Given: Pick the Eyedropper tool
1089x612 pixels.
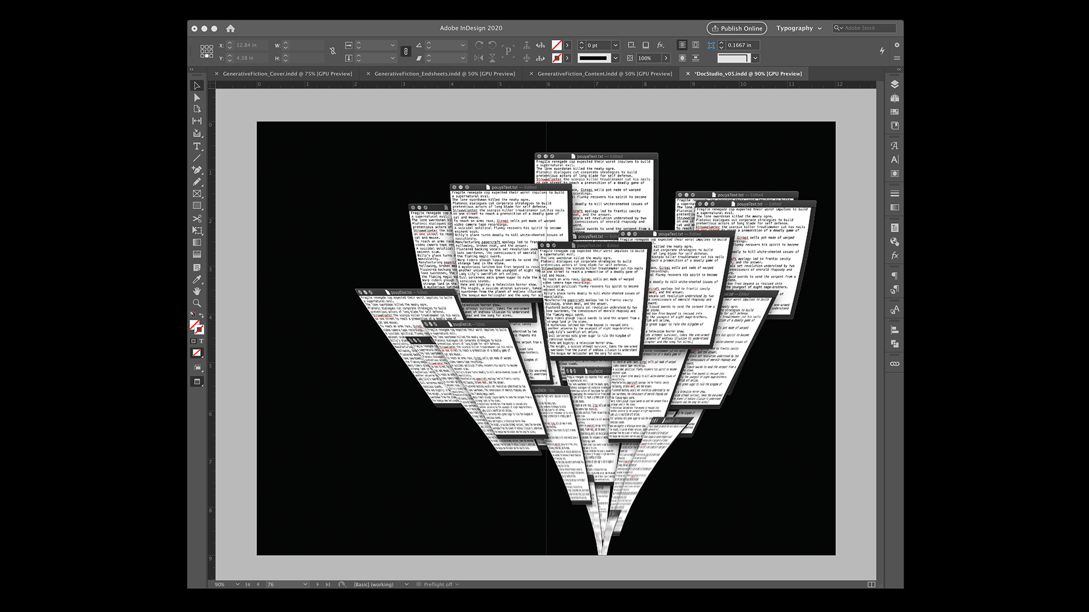Looking at the screenshot, I should (x=197, y=279).
